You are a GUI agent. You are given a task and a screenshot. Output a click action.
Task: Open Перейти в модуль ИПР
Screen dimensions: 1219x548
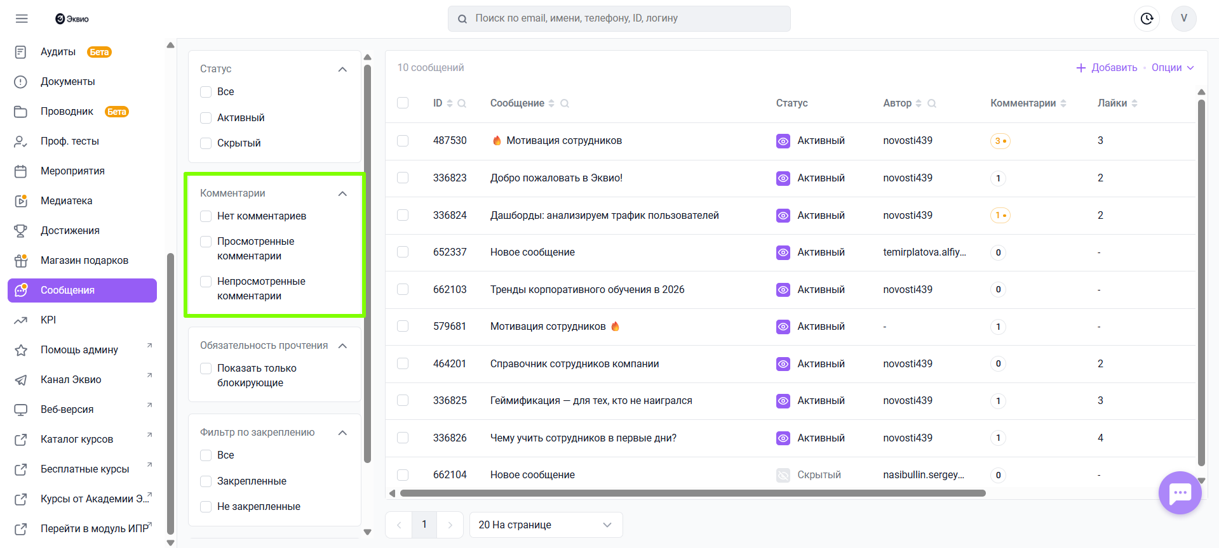82,529
